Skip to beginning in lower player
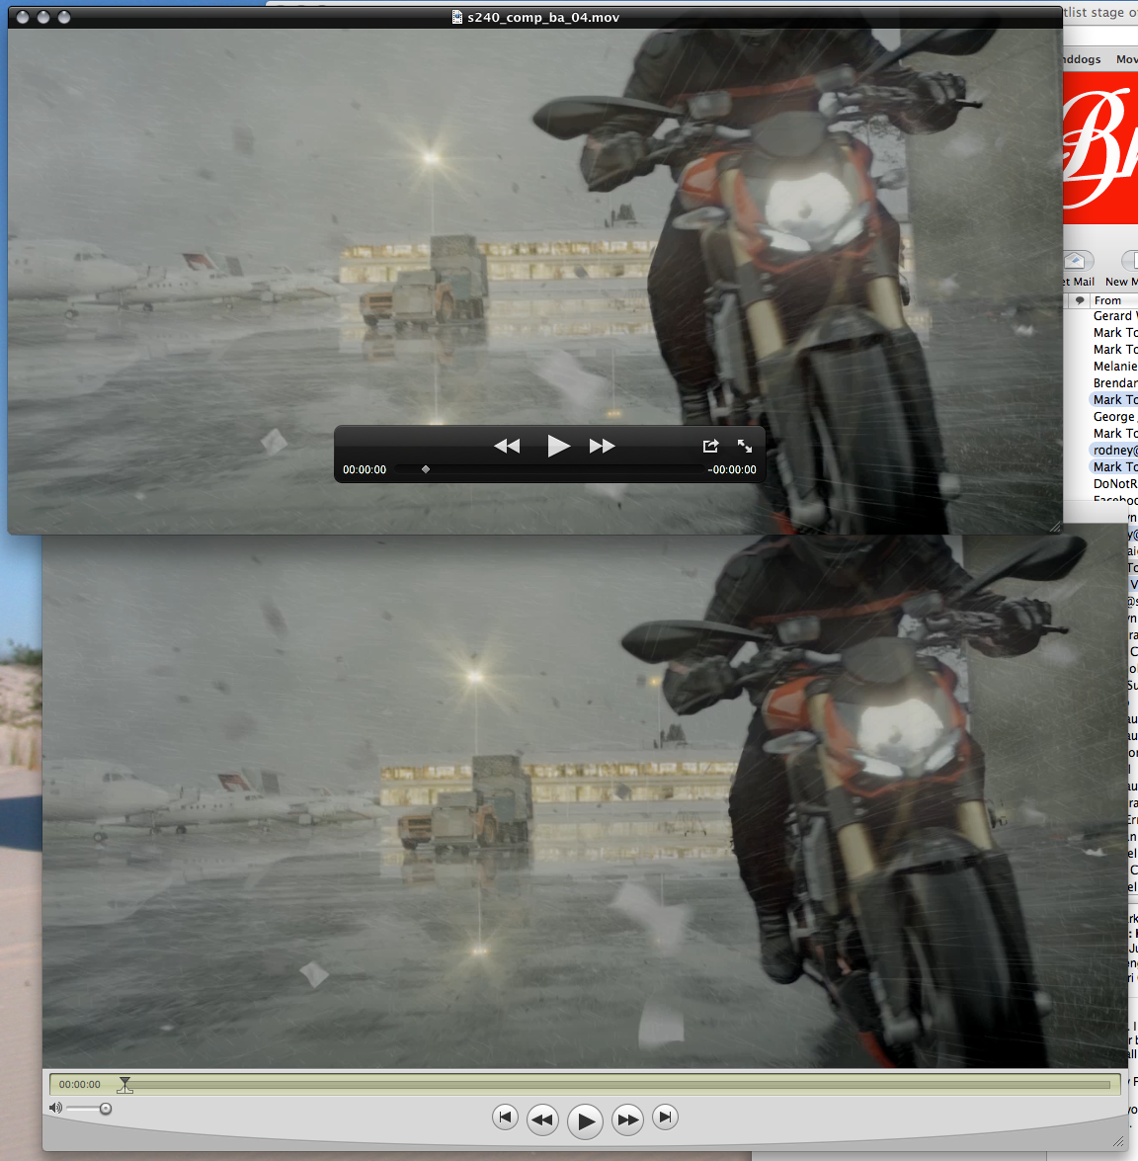The width and height of the screenshot is (1138, 1161). (x=505, y=1118)
